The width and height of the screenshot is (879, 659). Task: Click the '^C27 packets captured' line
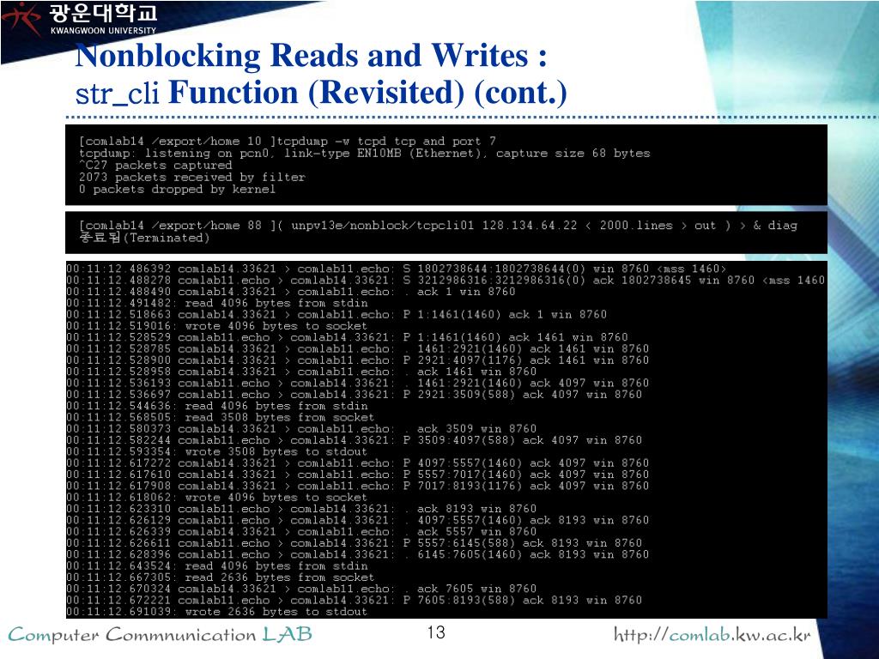coord(155,166)
